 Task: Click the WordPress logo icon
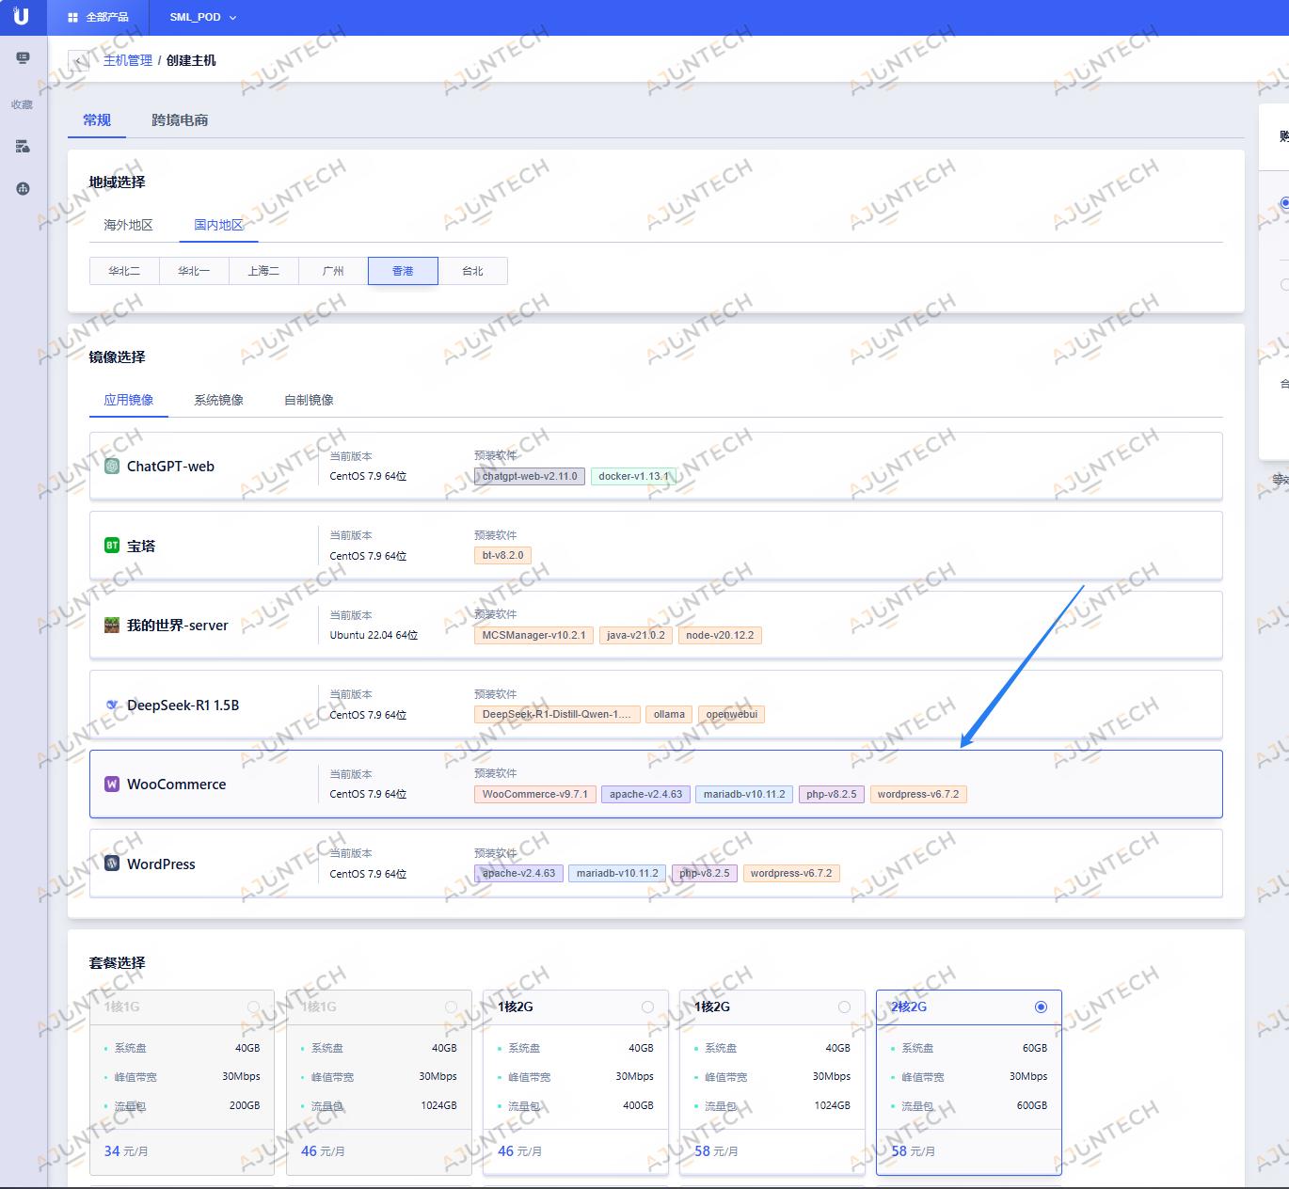coord(112,864)
